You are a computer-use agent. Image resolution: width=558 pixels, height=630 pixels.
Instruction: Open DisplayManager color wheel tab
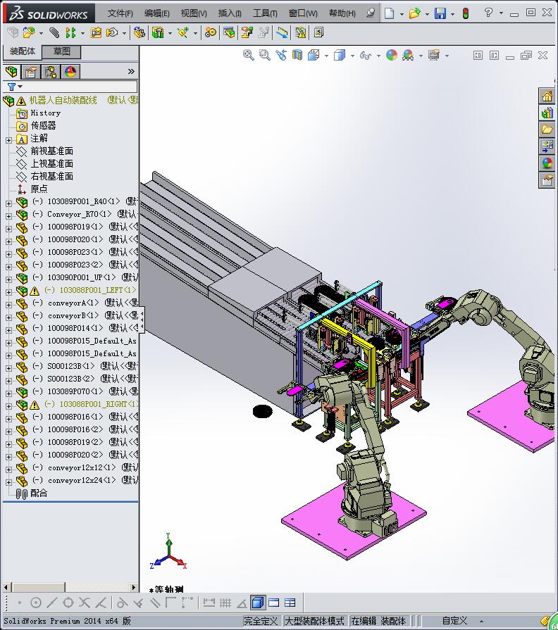(70, 72)
